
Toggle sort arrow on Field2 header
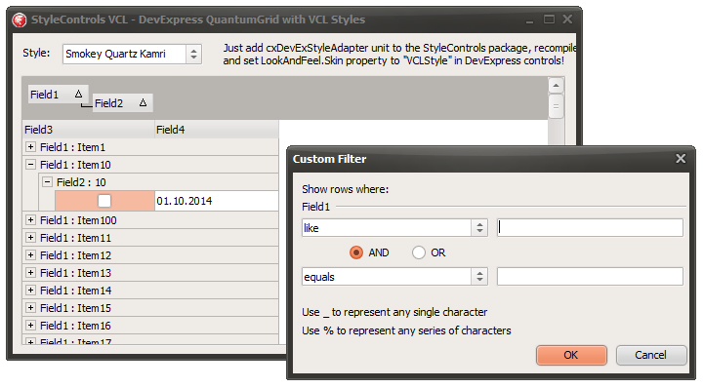click(x=143, y=103)
